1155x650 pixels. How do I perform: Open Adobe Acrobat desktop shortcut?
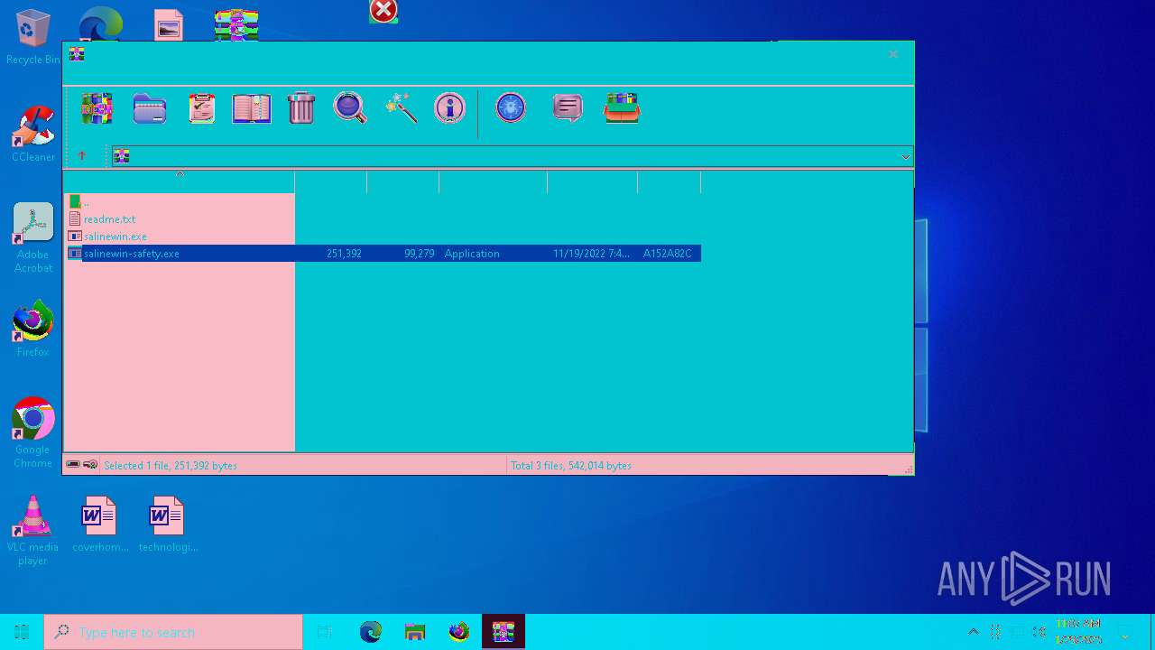pyautogui.click(x=32, y=238)
